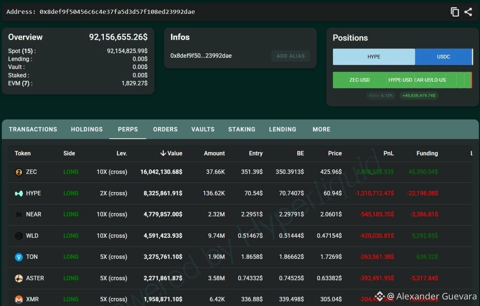Select the USDC spot position bar segment

pyautogui.click(x=443, y=57)
